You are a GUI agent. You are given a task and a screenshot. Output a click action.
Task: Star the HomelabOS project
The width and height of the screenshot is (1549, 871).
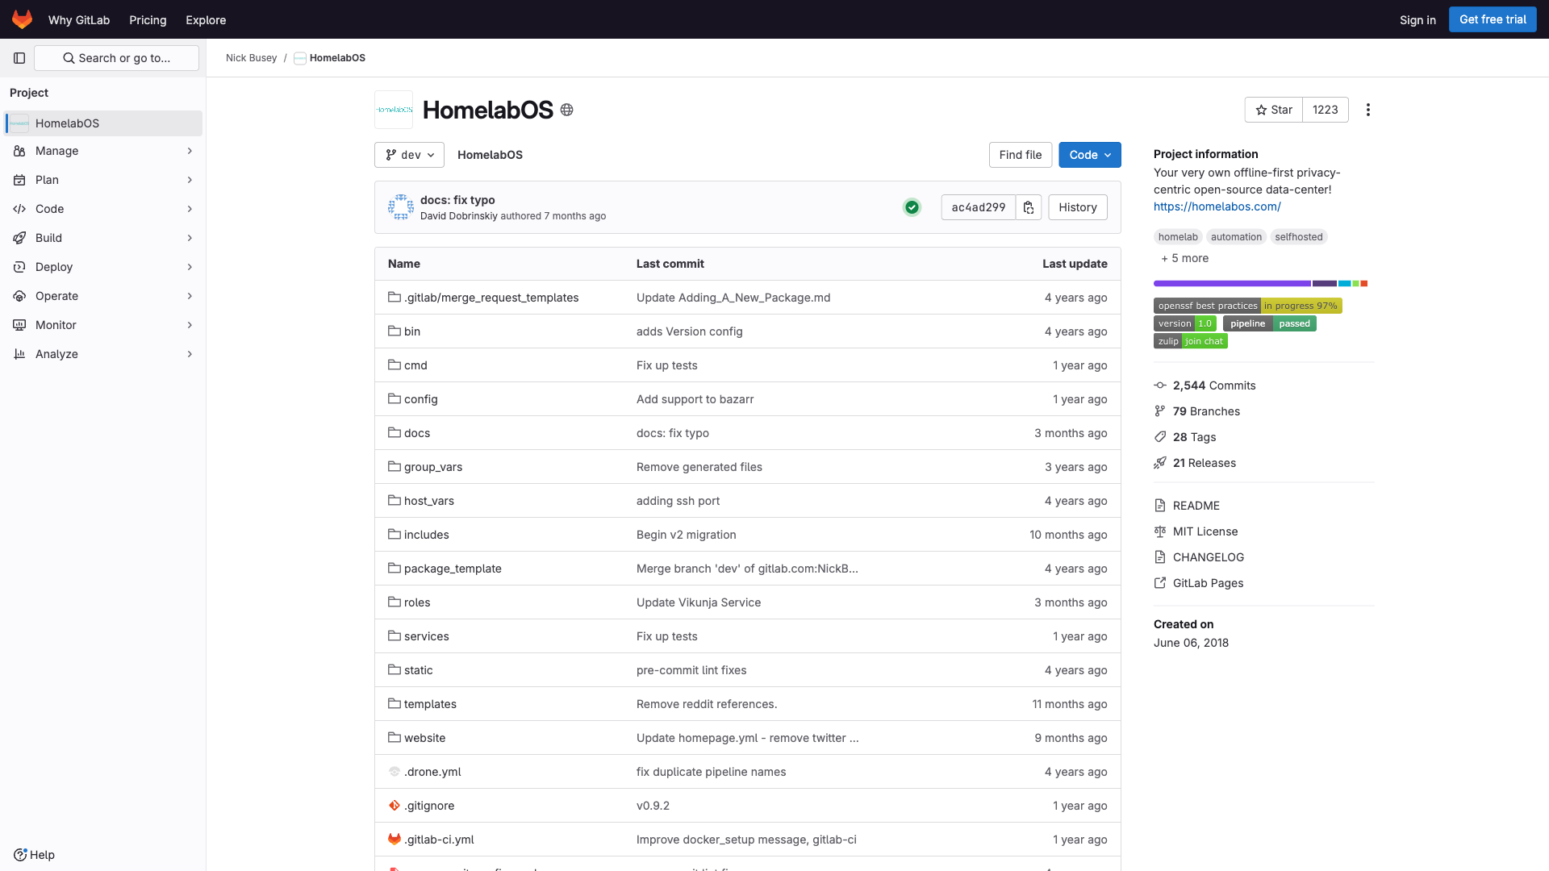click(x=1274, y=110)
